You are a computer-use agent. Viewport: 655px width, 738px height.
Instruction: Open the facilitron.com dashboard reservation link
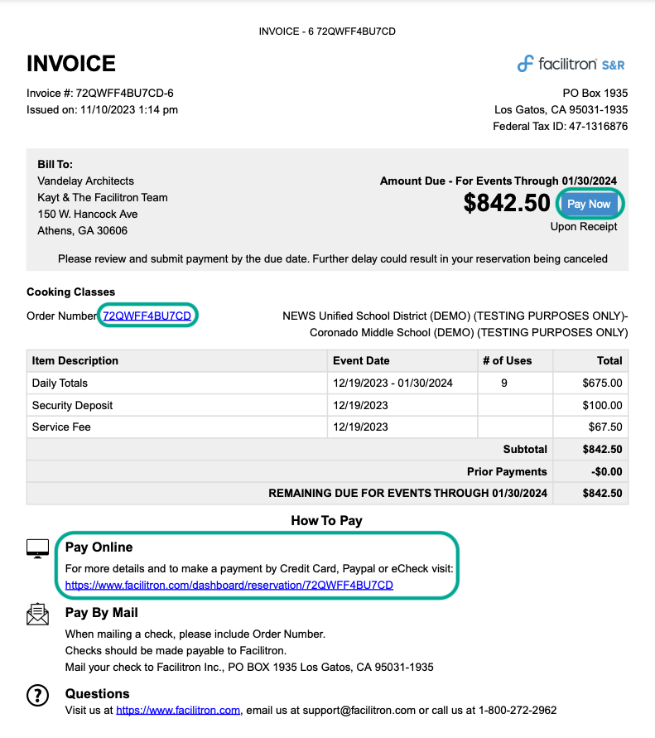[x=229, y=585]
